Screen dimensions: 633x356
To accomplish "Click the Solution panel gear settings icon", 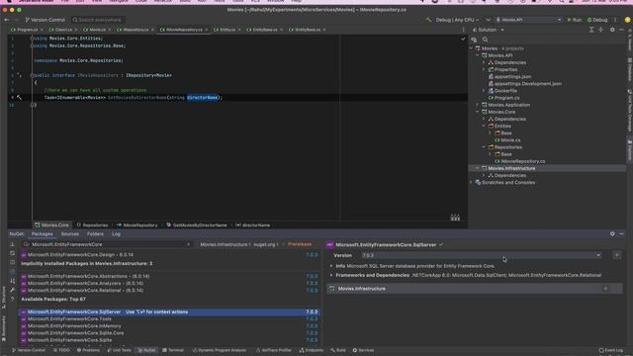I will point(612,30).
